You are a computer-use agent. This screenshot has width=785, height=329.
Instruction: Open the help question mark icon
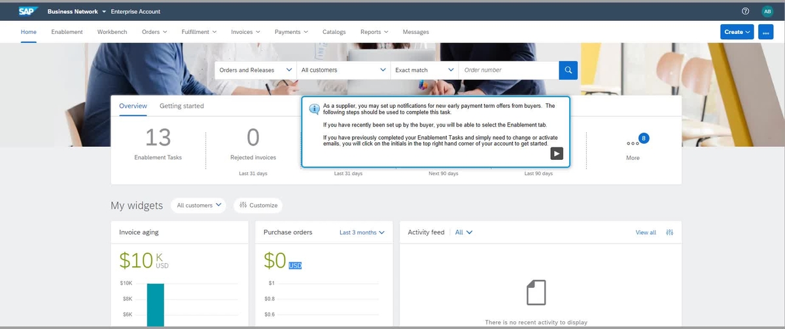click(x=745, y=11)
